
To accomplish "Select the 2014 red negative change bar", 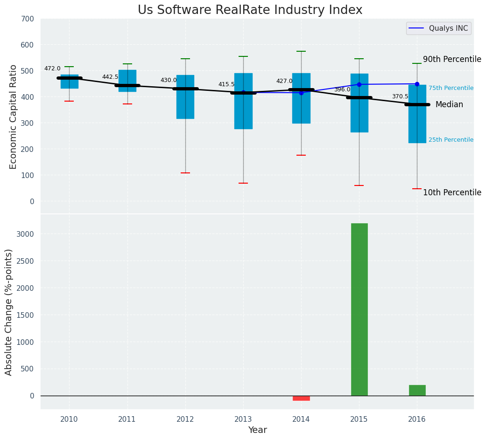I will (301, 398).
